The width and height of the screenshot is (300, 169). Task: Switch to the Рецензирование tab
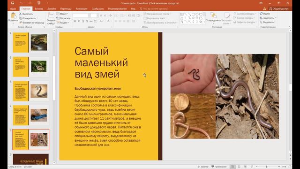117,8
